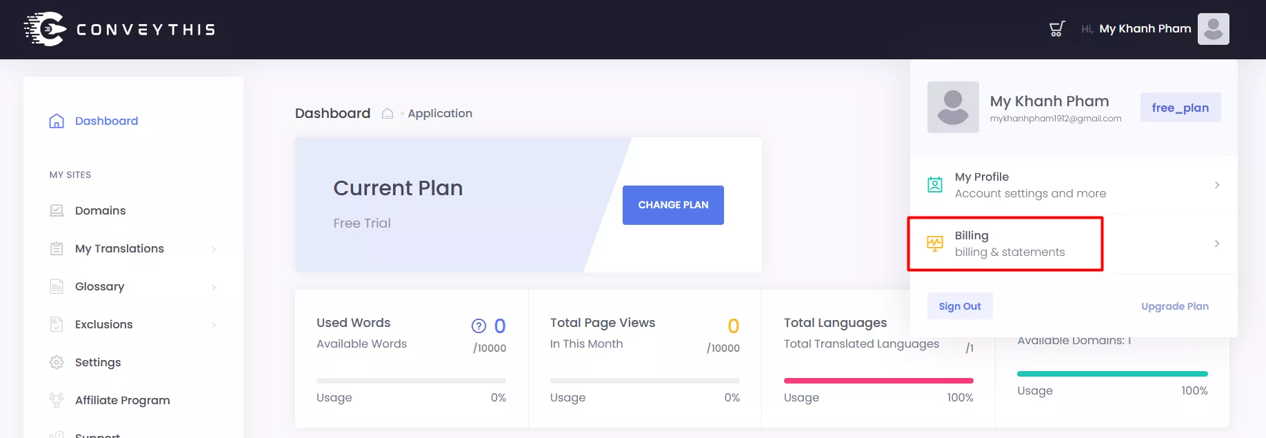The image size is (1266, 438).
Task: Expand the My Translations submenu
Action: point(214,249)
